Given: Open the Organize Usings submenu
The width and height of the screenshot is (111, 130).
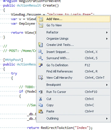Looking at the screenshot, I should [x=73, y=39].
